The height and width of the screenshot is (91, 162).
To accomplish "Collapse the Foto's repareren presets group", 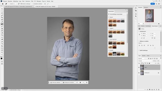I will 109,39.
